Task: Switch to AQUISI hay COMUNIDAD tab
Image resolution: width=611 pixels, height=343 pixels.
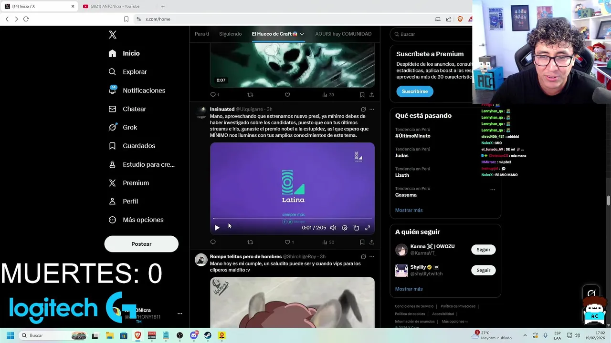Action: point(343,34)
